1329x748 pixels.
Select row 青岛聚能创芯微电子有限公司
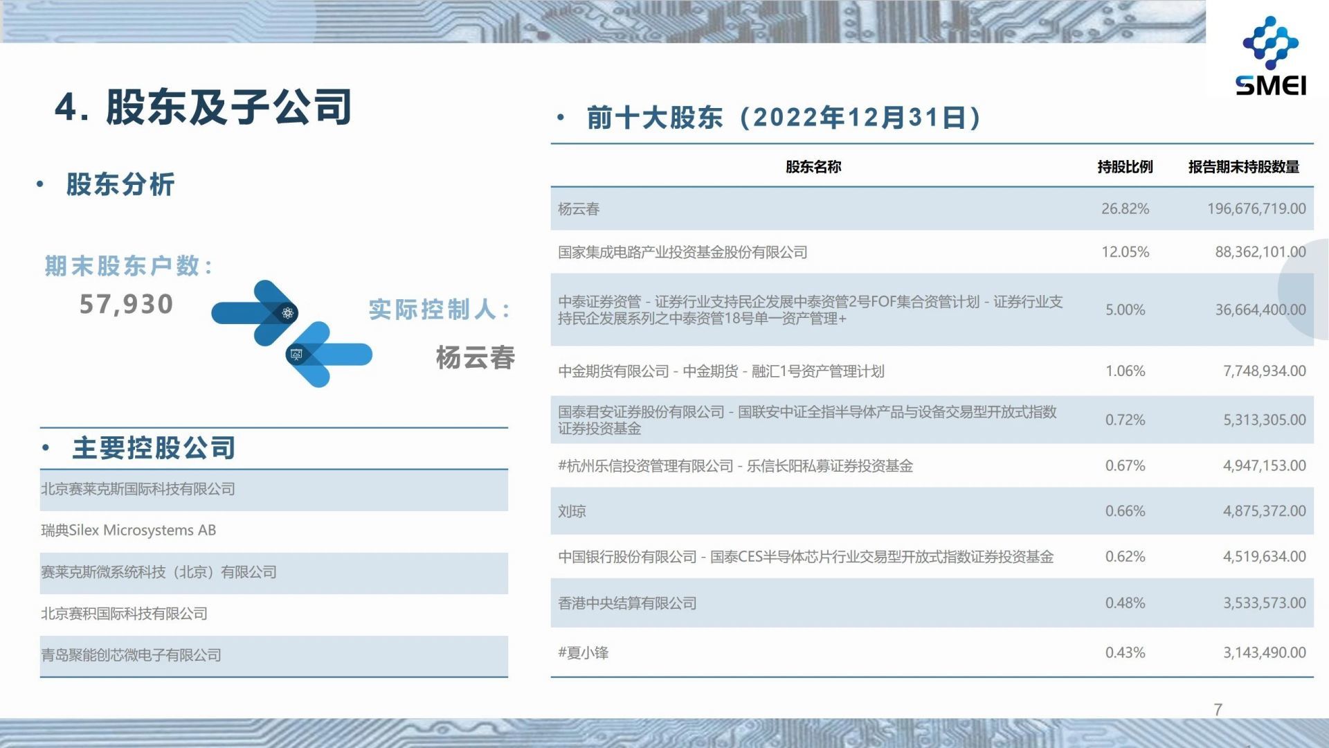tap(274, 655)
